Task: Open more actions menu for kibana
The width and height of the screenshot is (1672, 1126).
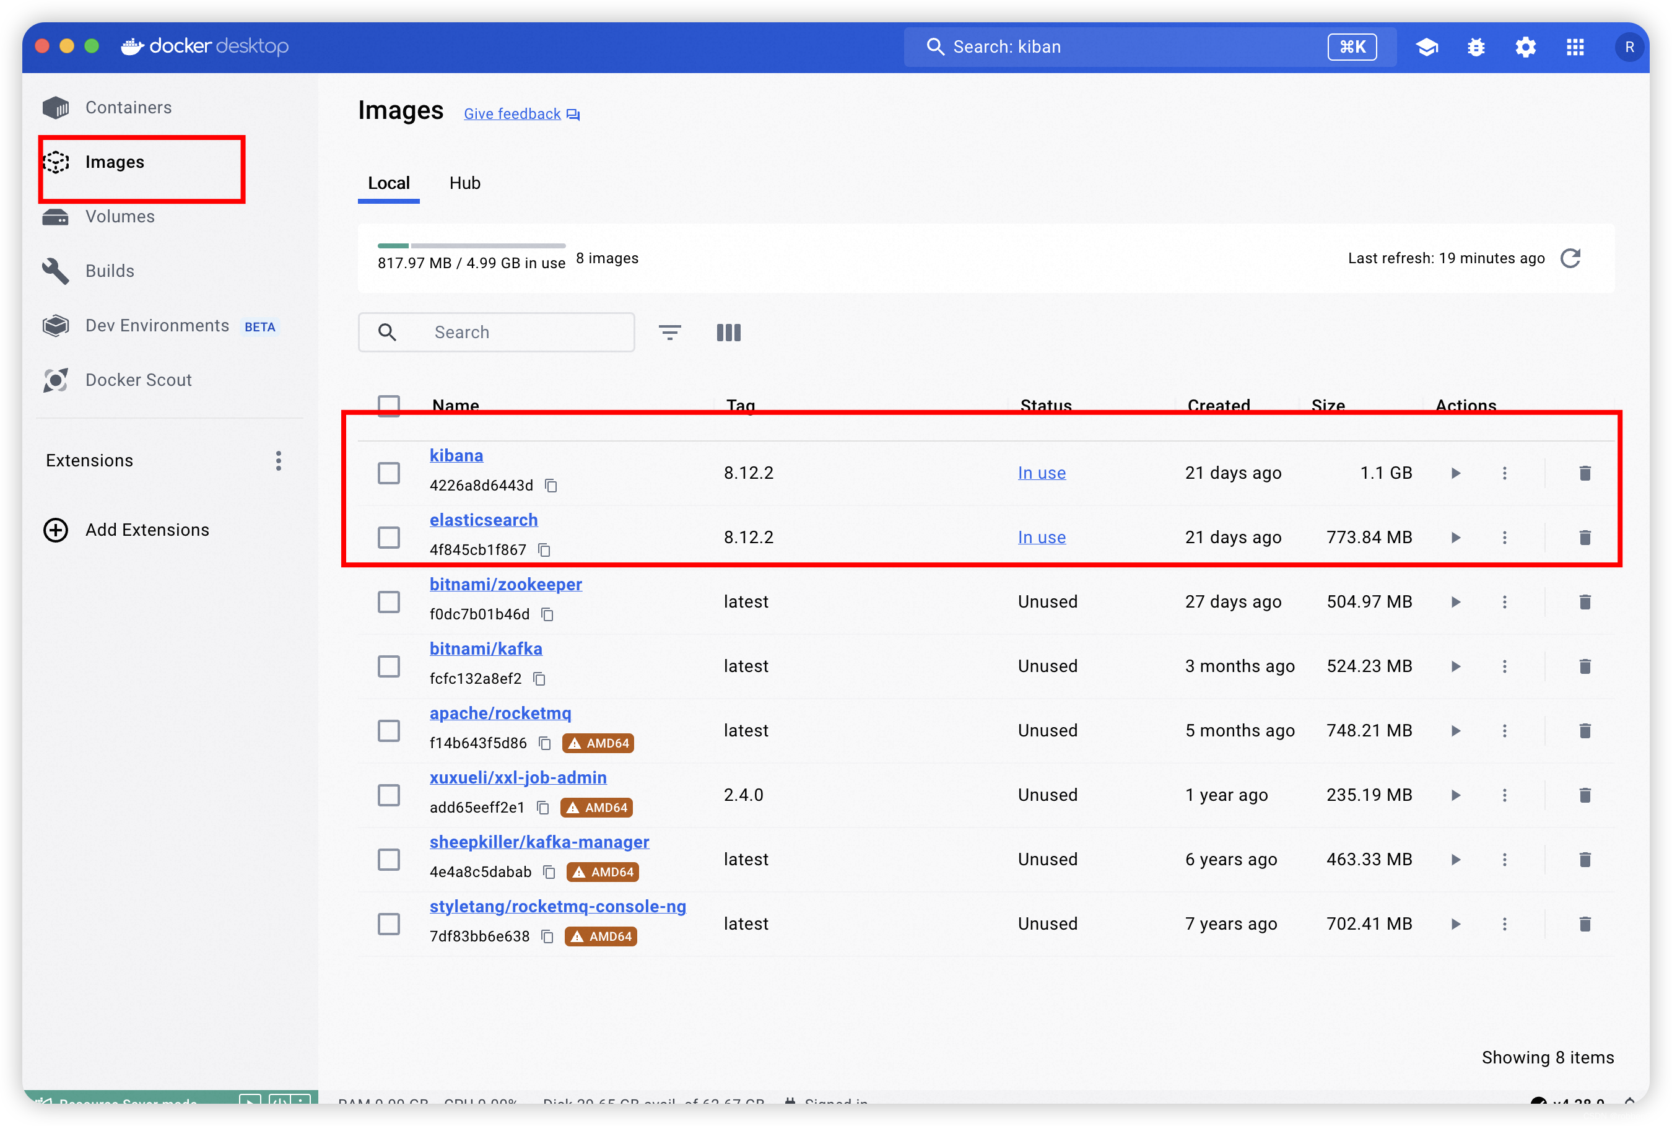Action: (1505, 473)
